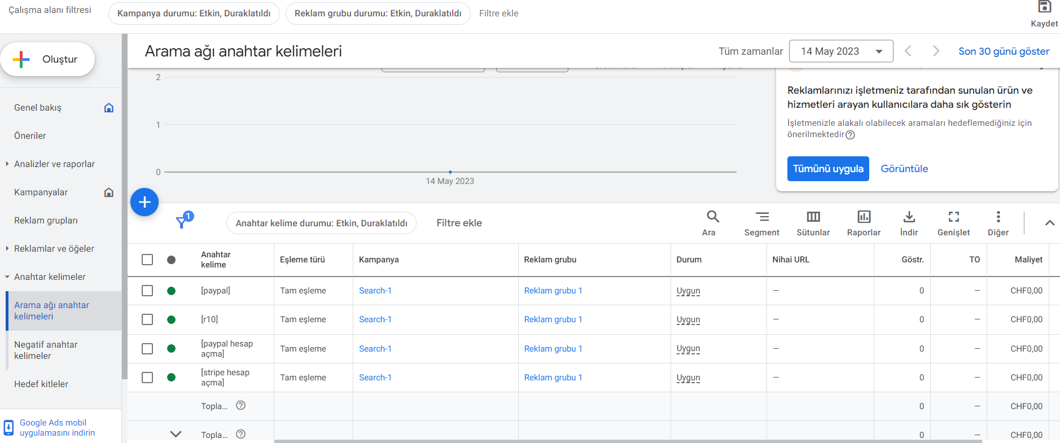Check the [paypal hesap açma] row checkbox

147,349
